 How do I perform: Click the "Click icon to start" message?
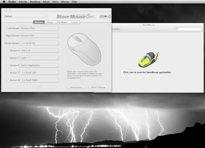coord(147,72)
